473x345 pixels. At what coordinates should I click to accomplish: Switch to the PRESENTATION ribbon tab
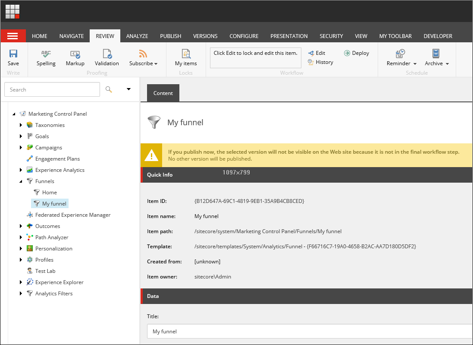tap(289, 36)
